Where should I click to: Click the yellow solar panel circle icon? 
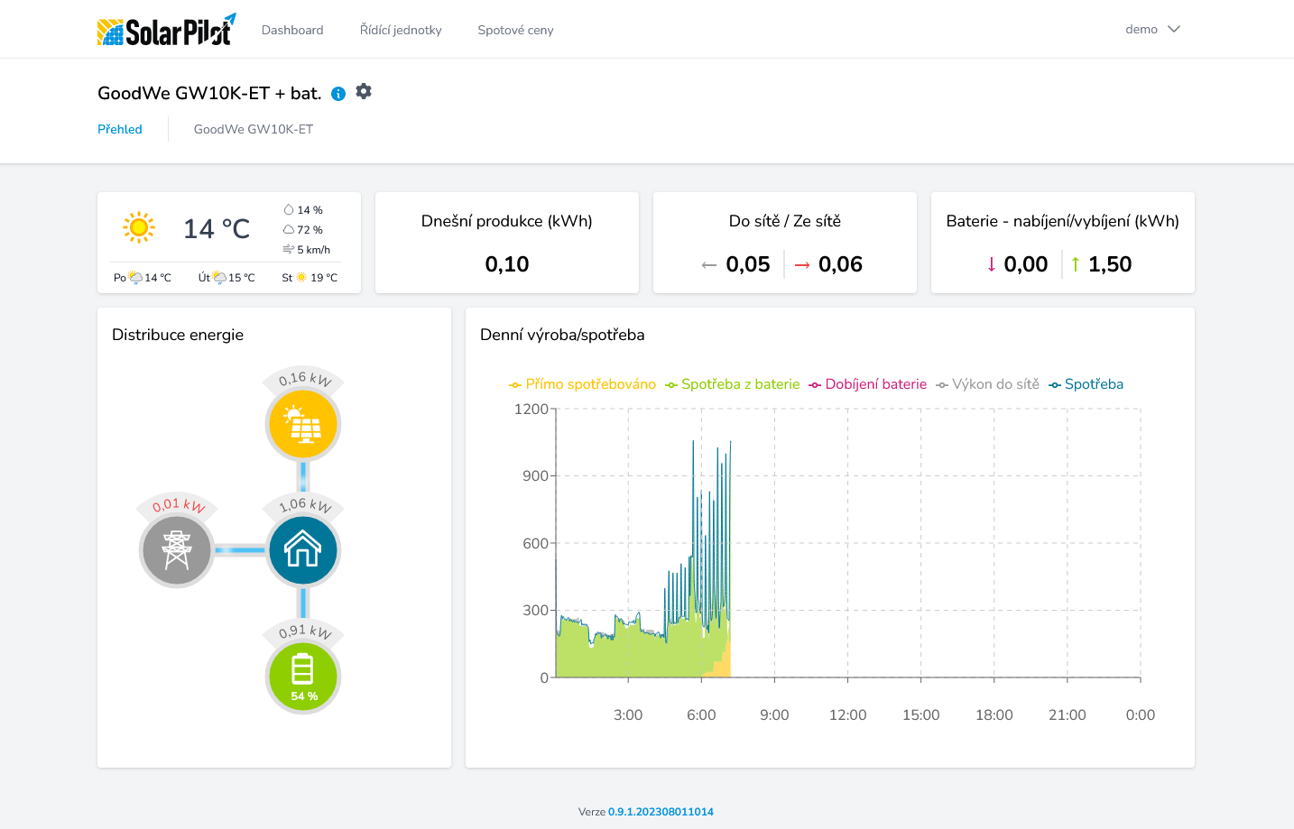(303, 424)
